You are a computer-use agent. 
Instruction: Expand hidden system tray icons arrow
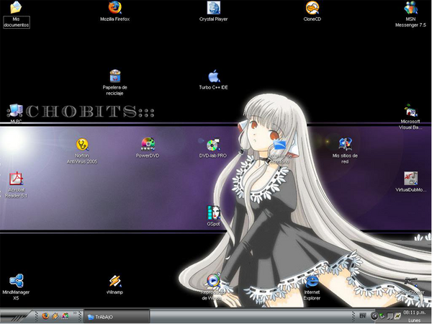pyautogui.click(x=374, y=316)
